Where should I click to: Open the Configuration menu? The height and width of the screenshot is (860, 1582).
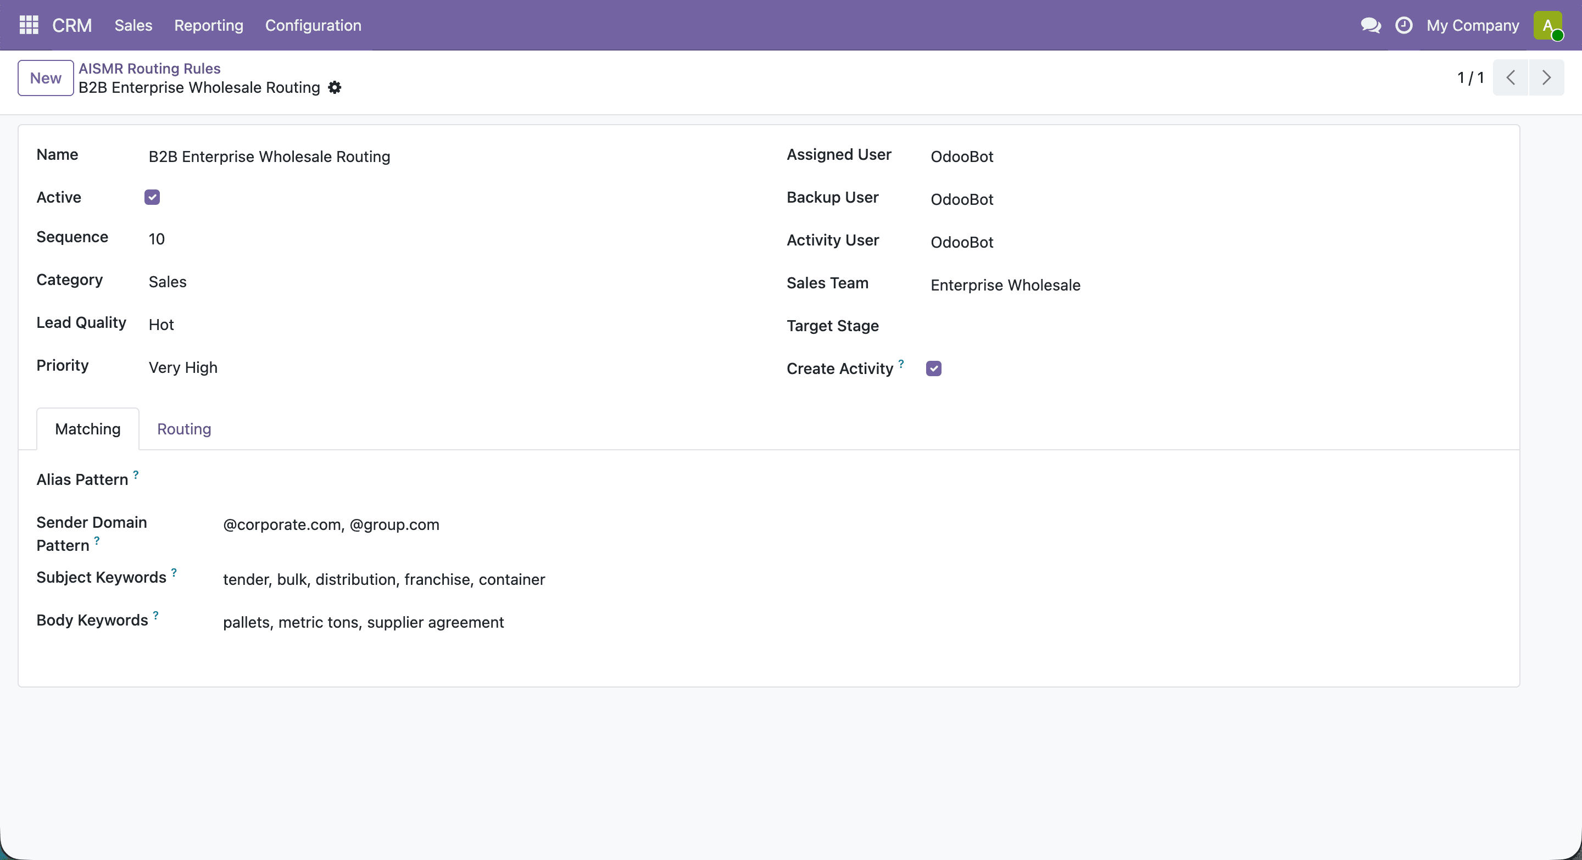[x=313, y=25]
